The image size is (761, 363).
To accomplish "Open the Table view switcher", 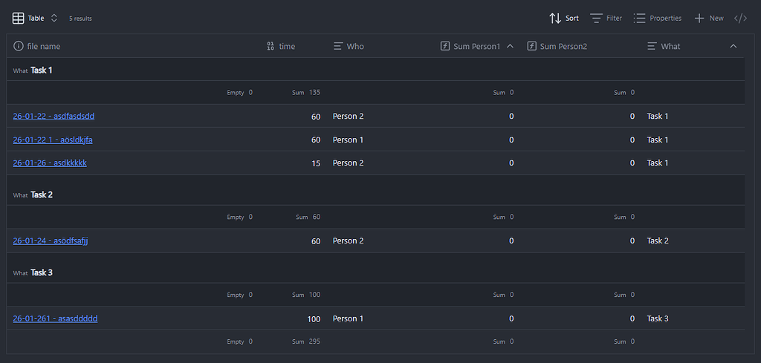I will click(x=35, y=18).
